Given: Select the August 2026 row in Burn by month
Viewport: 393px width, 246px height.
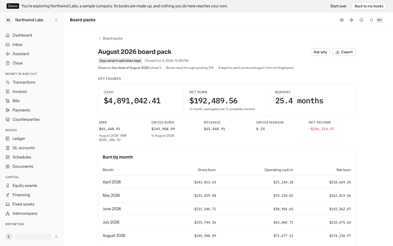Looking at the screenshot, I should 227,236.
